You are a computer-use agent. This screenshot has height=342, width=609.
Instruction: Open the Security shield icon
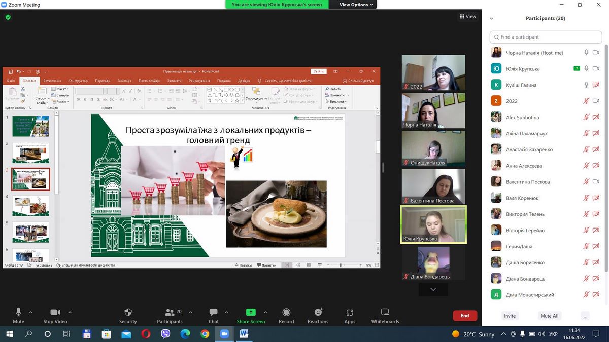[128, 312]
